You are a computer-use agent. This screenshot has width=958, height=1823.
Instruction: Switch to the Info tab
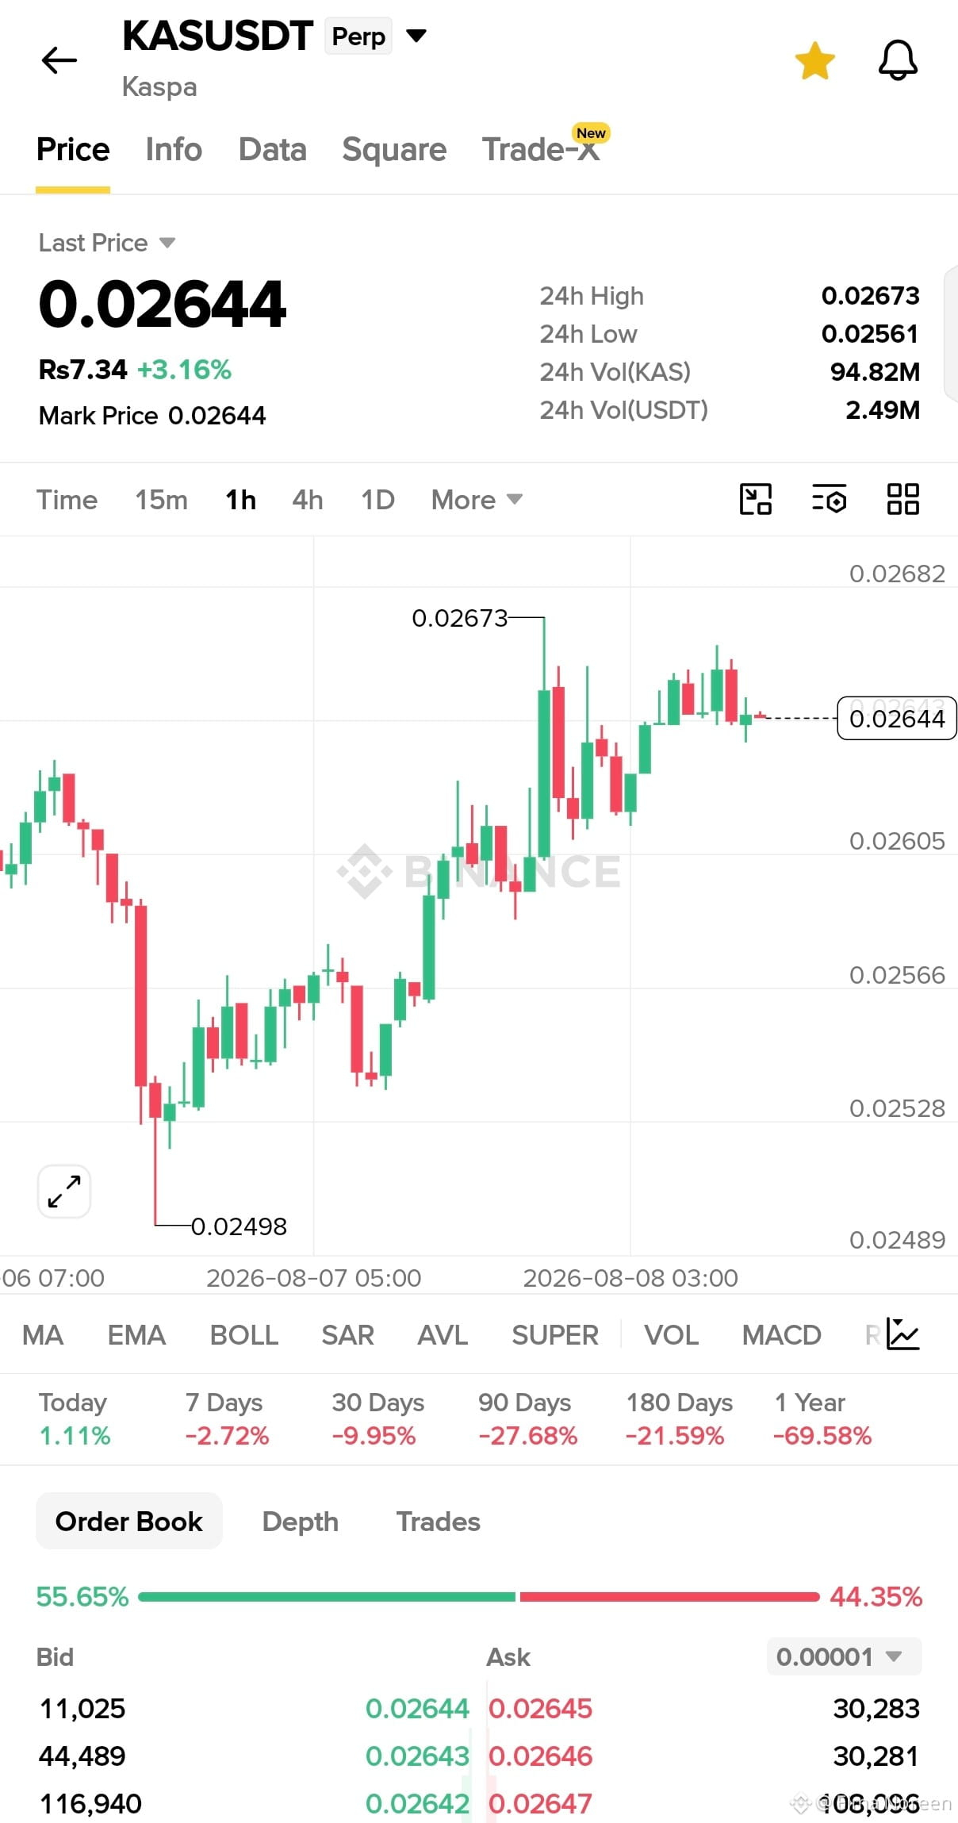click(x=174, y=149)
